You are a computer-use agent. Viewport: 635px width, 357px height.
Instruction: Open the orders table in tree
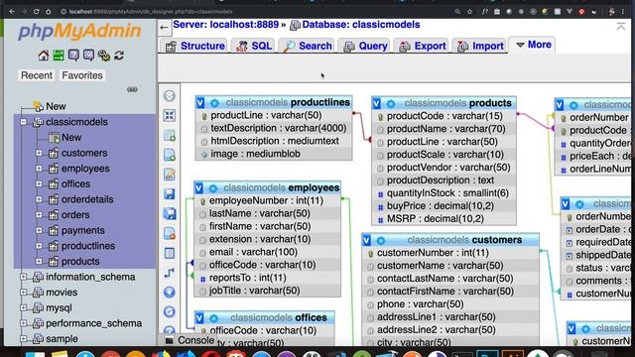[x=75, y=215]
